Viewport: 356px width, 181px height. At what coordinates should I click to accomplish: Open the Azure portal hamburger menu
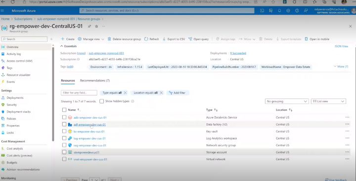point(2,11)
